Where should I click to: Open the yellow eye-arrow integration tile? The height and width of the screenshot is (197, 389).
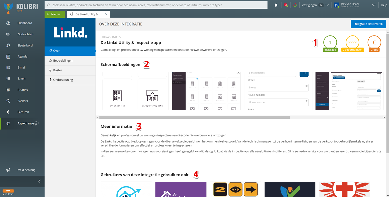click(x=235, y=189)
